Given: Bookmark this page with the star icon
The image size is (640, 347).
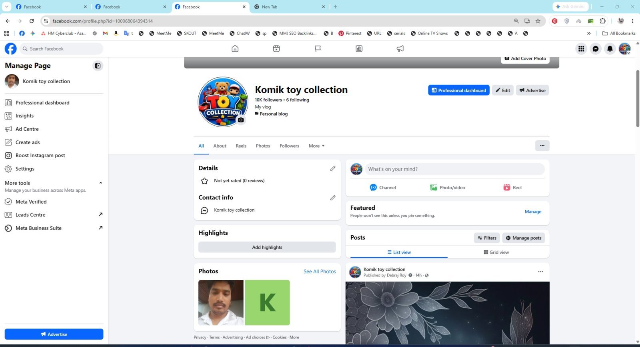Looking at the screenshot, I should (x=538, y=21).
